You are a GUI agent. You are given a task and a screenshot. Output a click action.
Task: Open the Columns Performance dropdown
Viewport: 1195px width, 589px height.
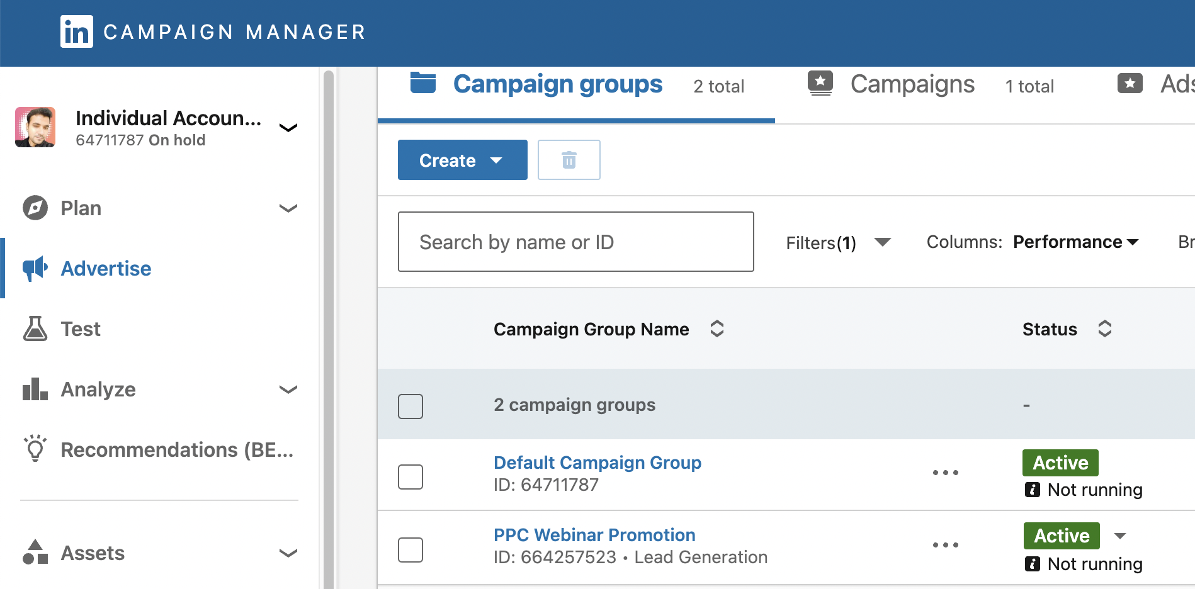(1075, 242)
